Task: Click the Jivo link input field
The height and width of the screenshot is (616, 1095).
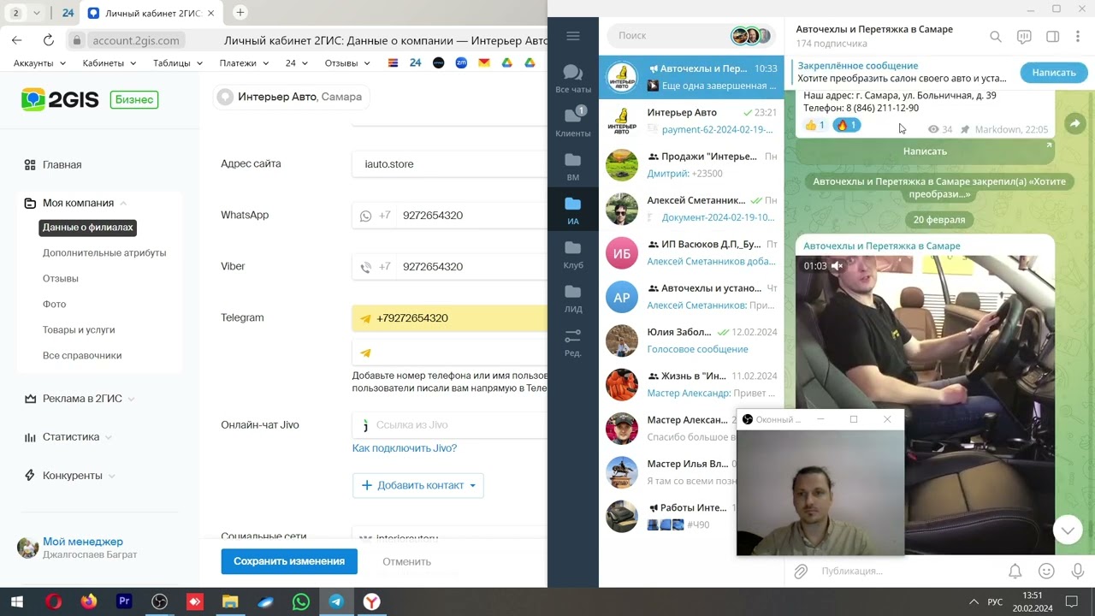Action: 449,425
